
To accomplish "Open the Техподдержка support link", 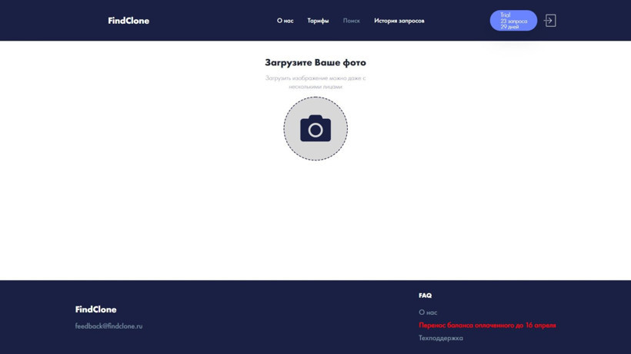I will point(441,338).
